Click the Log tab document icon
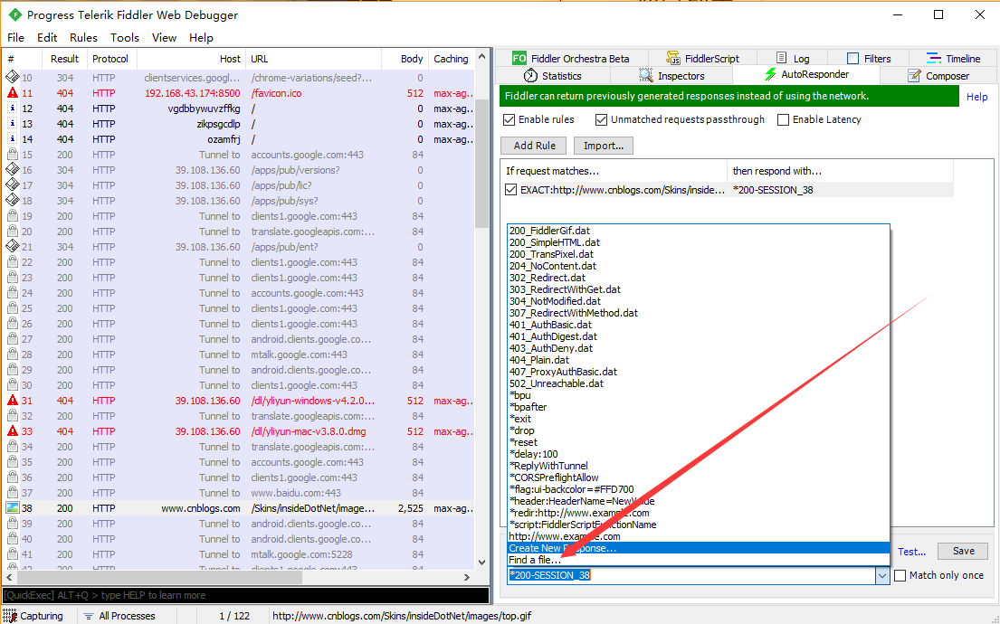The image size is (1000, 624). click(x=781, y=58)
